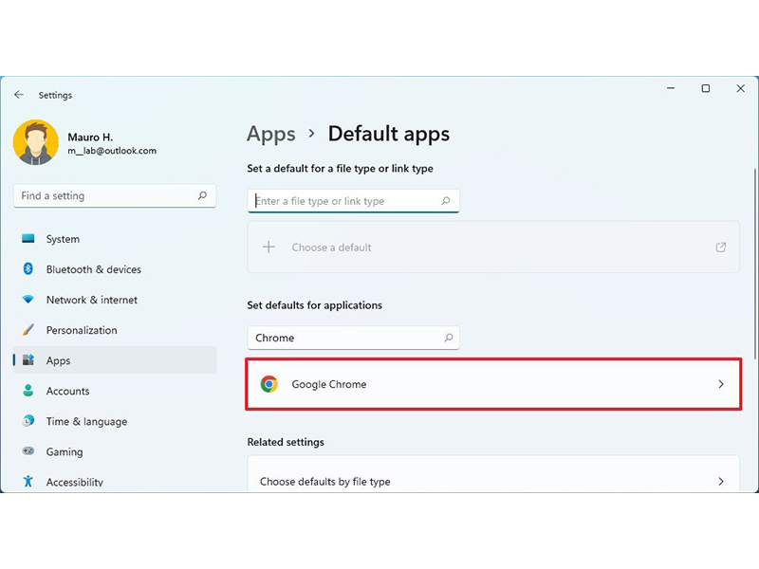Click the Time & language globe icon

pos(28,421)
